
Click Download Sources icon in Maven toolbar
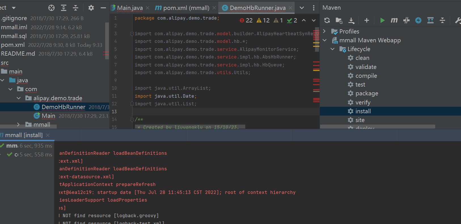pos(351,20)
